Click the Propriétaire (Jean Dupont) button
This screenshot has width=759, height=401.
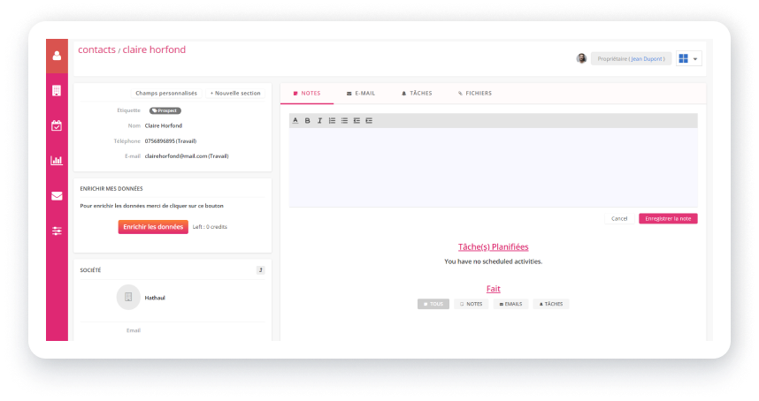[x=631, y=59]
